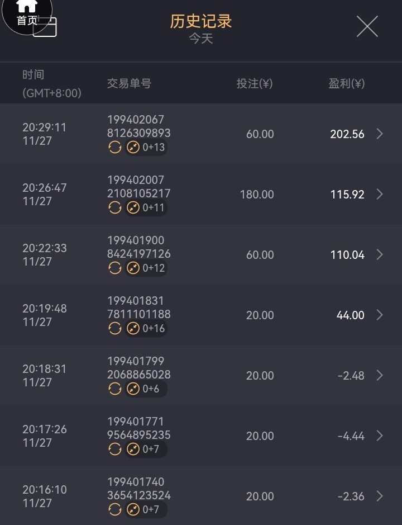
Task: Click refresh icon on 20:18:31 record
Action: [x=114, y=389]
